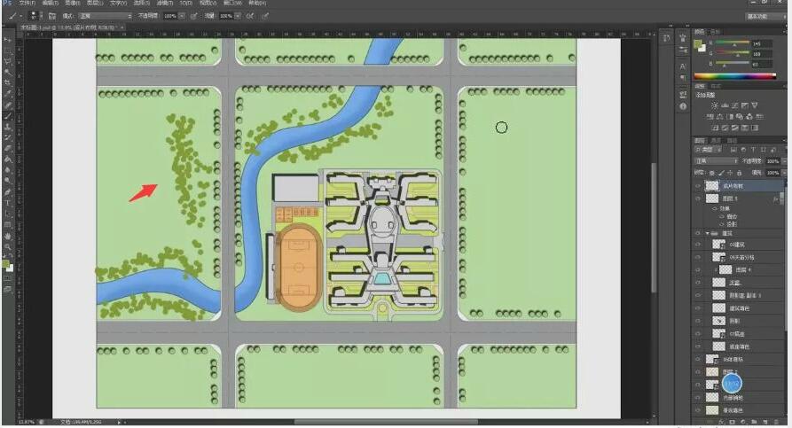Image resolution: width=792 pixels, height=428 pixels.
Task: Open the brush blend mode dropdown in options bar
Action: click(105, 16)
